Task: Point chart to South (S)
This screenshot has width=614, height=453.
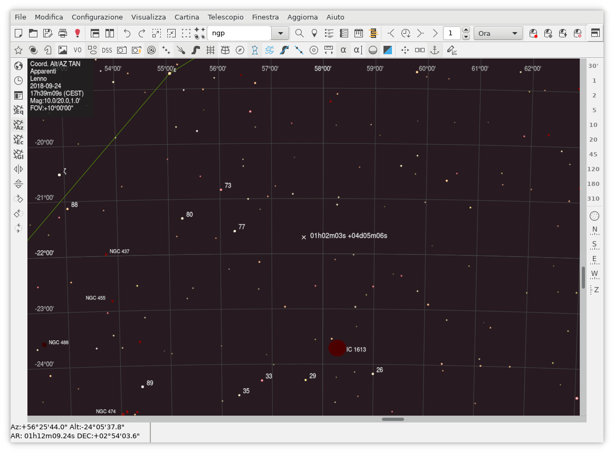Action: [594, 245]
